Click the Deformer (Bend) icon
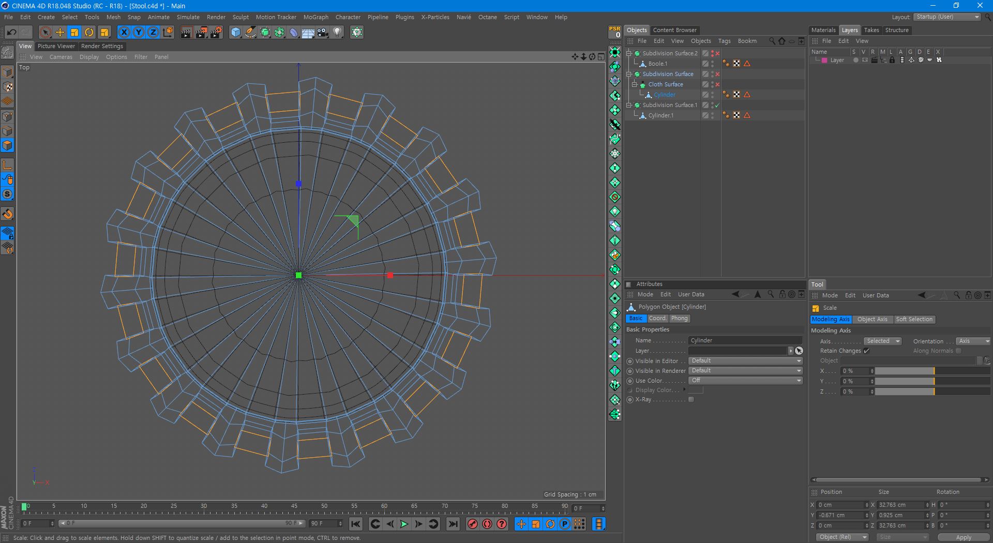993x543 pixels. click(294, 32)
